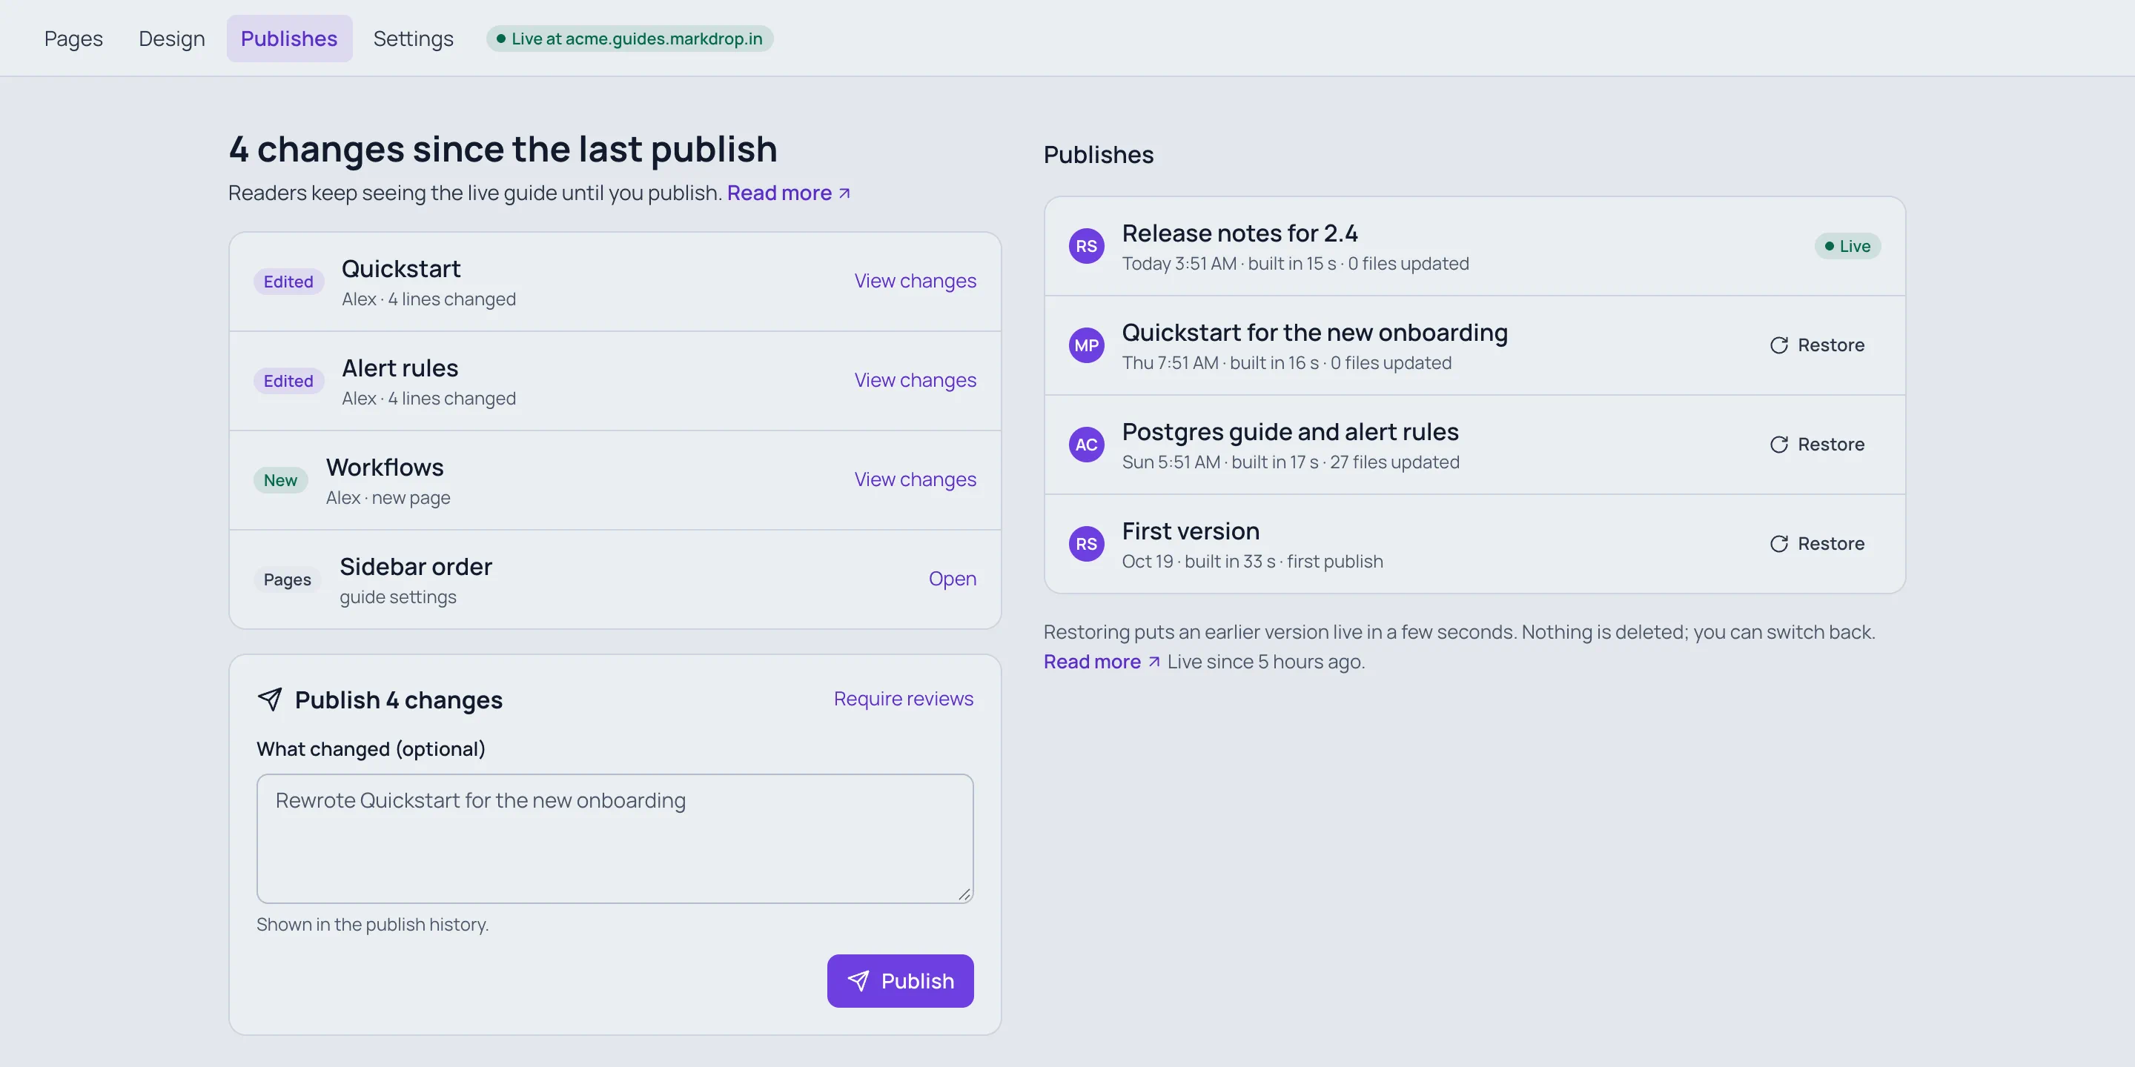Screen dimensions: 2135x1067
Task: Click the Quickstart change title
Action: click(401, 269)
